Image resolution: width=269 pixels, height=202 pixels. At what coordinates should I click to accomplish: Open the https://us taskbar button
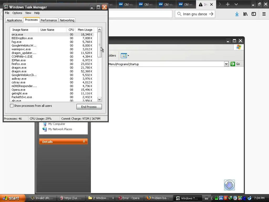(71, 198)
